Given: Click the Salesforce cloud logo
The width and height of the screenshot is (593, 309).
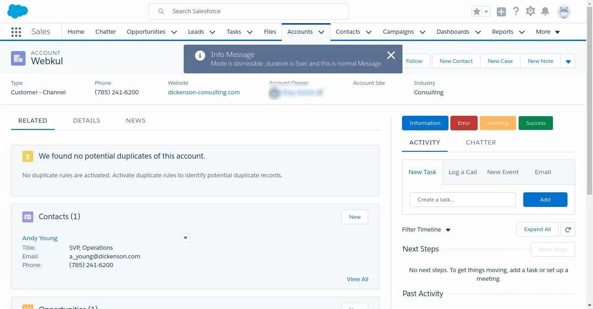Looking at the screenshot, I should (18, 11).
